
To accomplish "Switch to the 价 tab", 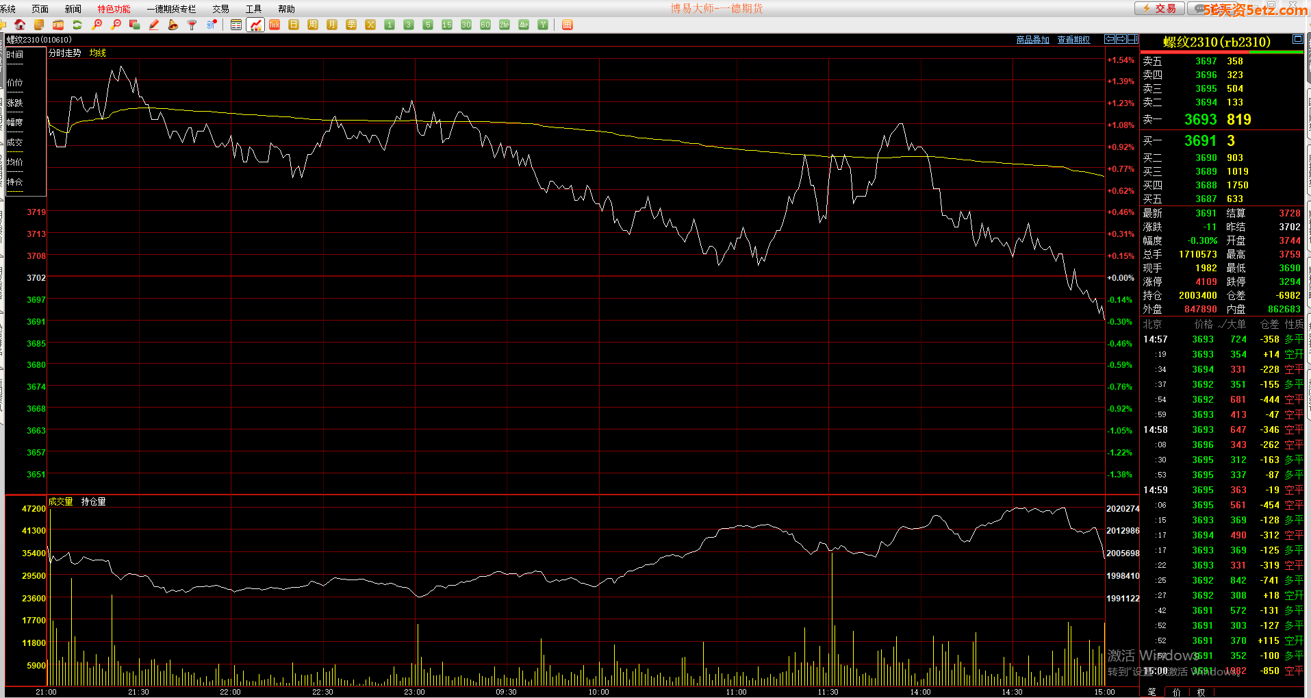I will tap(1177, 692).
